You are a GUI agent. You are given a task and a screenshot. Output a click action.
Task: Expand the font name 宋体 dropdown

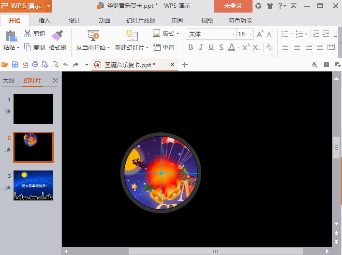pos(233,34)
